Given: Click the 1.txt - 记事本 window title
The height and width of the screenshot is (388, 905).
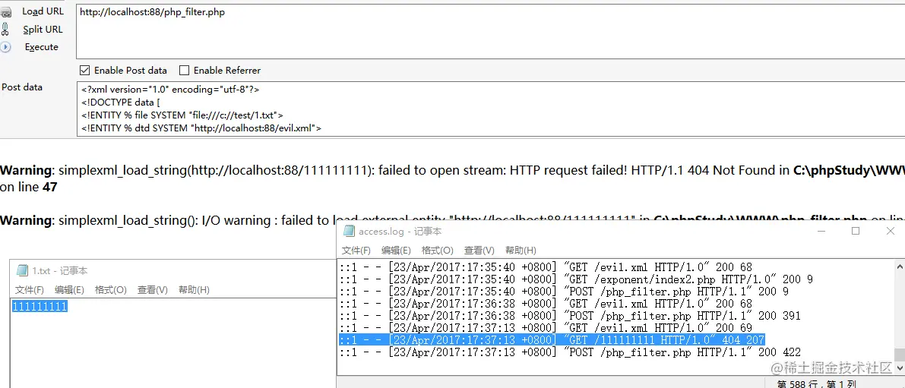Looking at the screenshot, I should 59,270.
